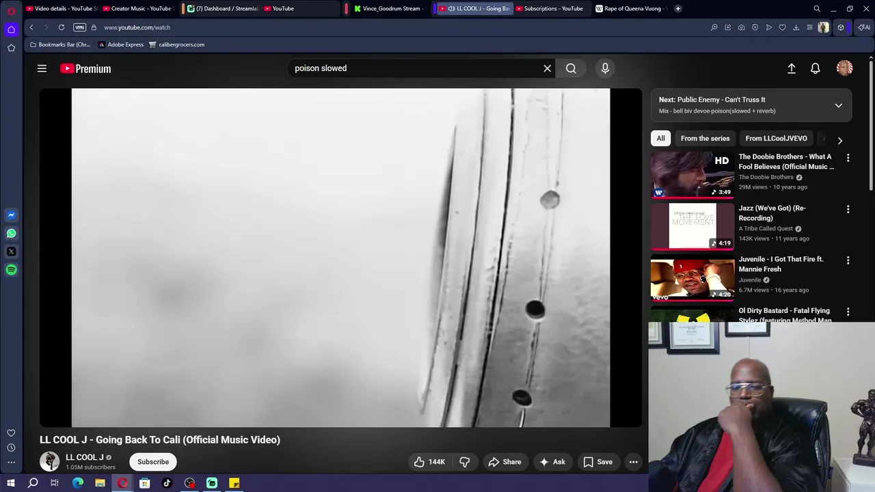Open LL COOL J channel avatar
The image size is (875, 492).
point(49,462)
